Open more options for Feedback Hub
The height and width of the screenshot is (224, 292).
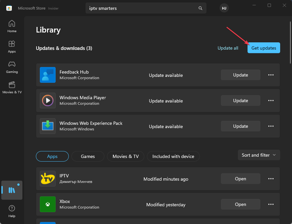click(x=271, y=75)
